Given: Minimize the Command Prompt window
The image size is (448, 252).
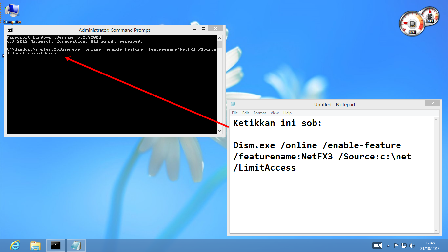Looking at the screenshot, I should click(195, 29).
